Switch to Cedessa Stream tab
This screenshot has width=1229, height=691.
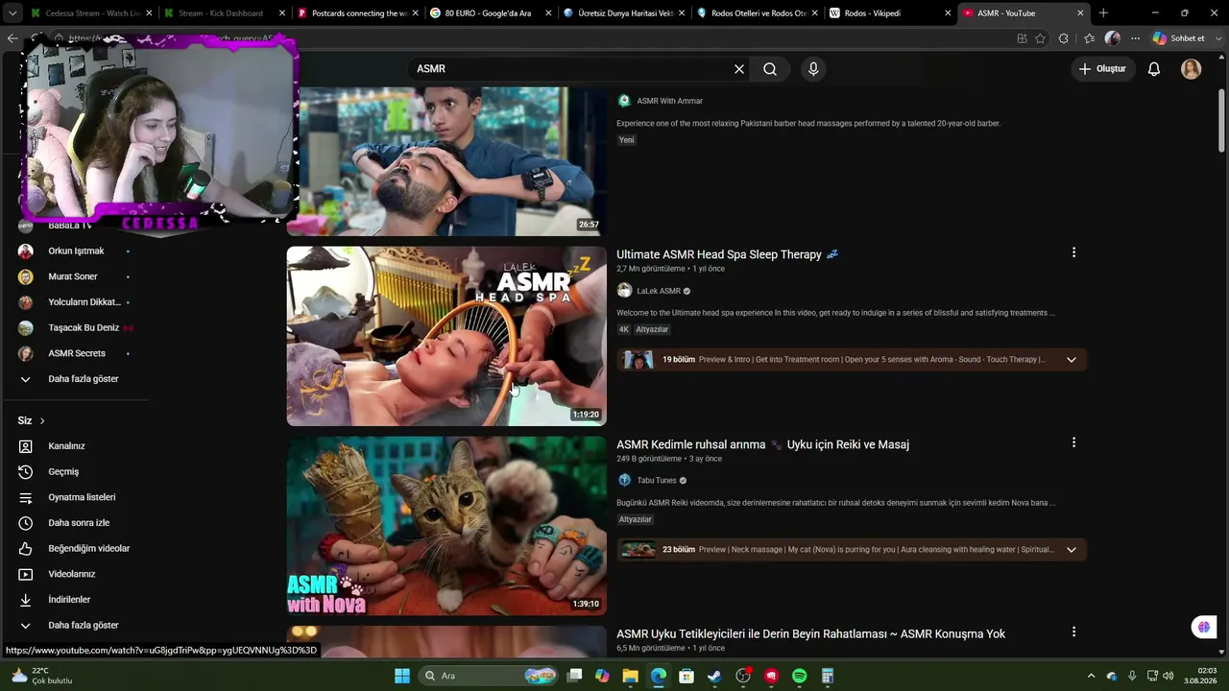(91, 13)
